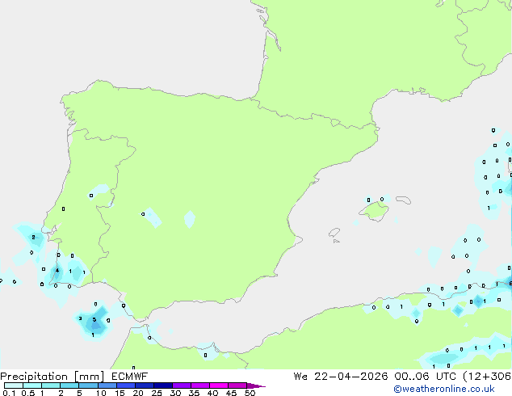Click the 25–30 mm legend color swatch

(162, 385)
